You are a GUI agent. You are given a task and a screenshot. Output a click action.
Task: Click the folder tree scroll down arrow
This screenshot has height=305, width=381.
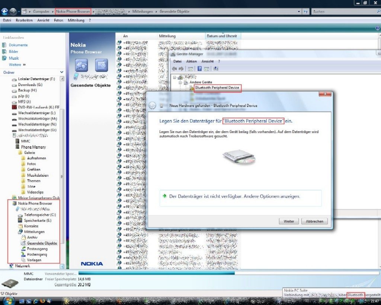[x=62, y=267]
